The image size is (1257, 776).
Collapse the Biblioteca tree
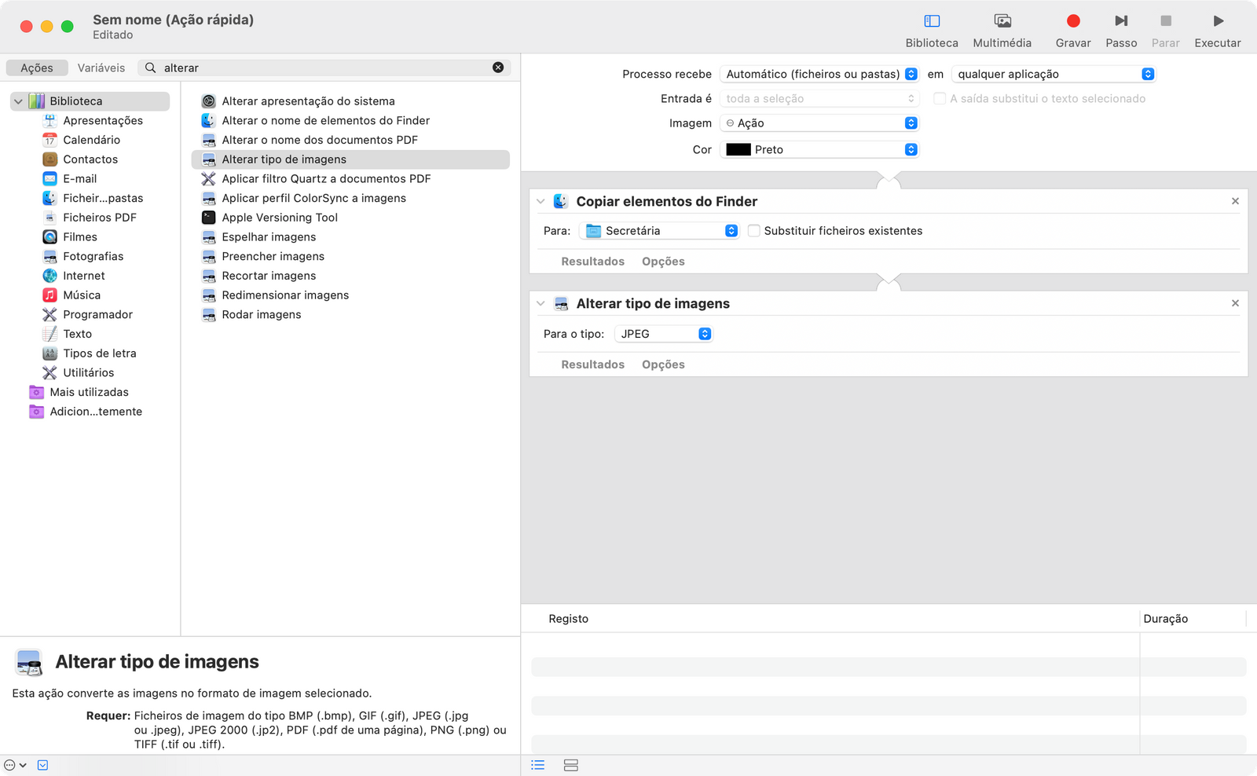pyautogui.click(x=18, y=101)
